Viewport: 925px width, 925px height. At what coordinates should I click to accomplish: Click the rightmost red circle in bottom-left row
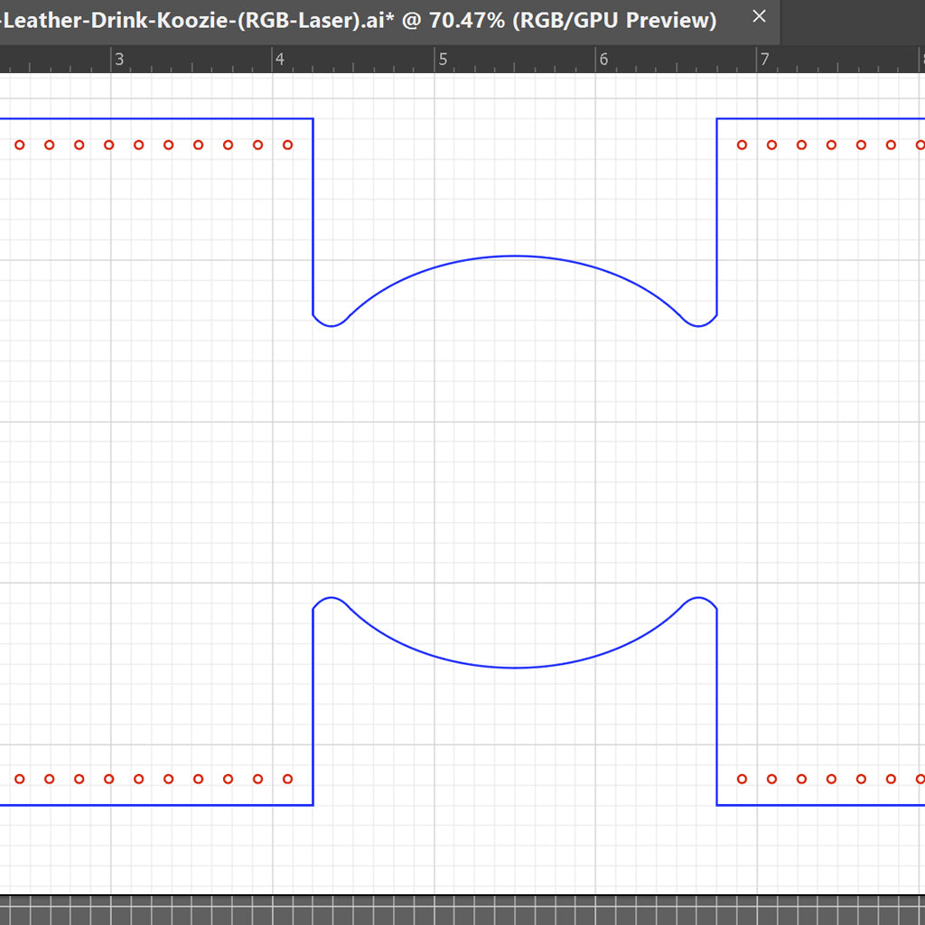[288, 779]
